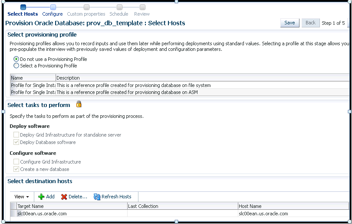This screenshot has width=352, height=224.
Task: Go to the Schedule step label
Action: [119, 14]
